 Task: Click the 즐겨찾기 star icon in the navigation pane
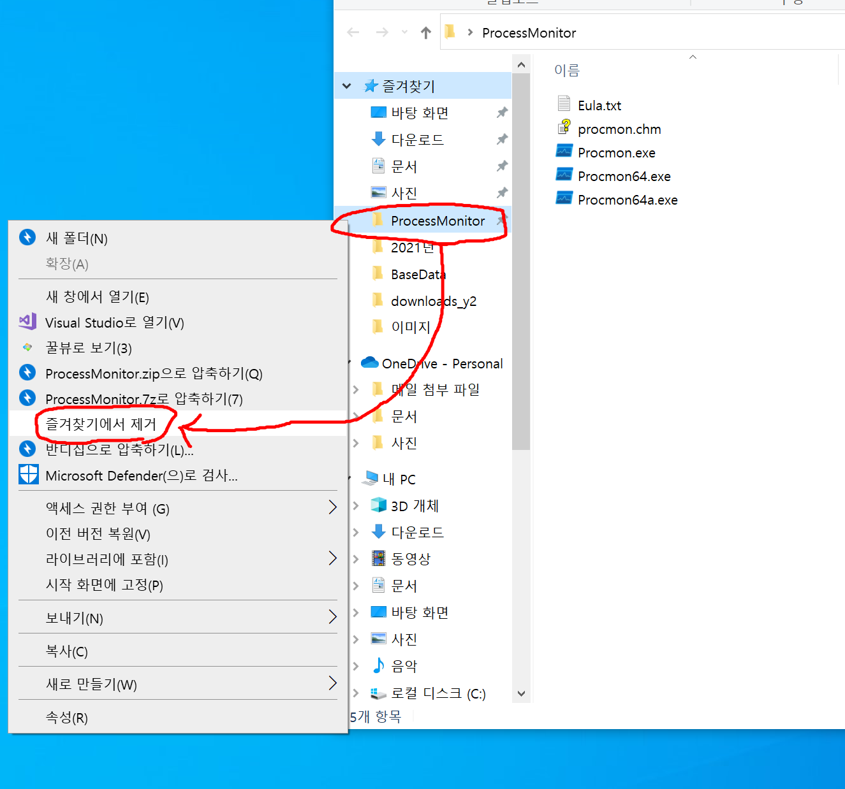coord(371,85)
